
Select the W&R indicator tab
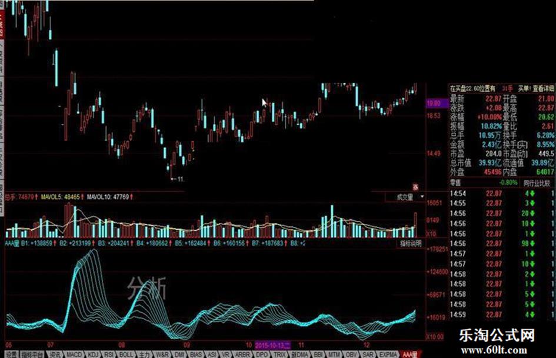[x=162, y=354]
